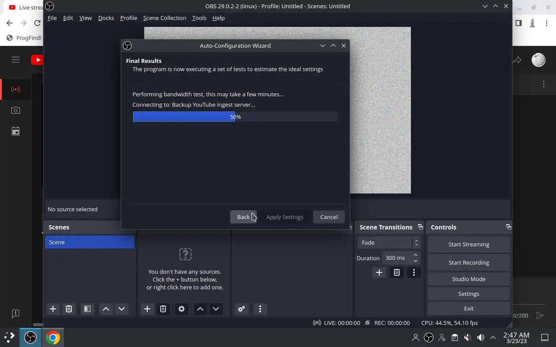The width and height of the screenshot is (556, 347).
Task: Open the Tools menu
Action: point(199,18)
